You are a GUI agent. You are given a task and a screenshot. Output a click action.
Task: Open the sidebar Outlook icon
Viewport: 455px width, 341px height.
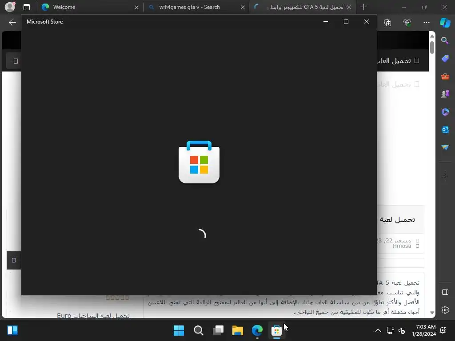[x=445, y=130]
